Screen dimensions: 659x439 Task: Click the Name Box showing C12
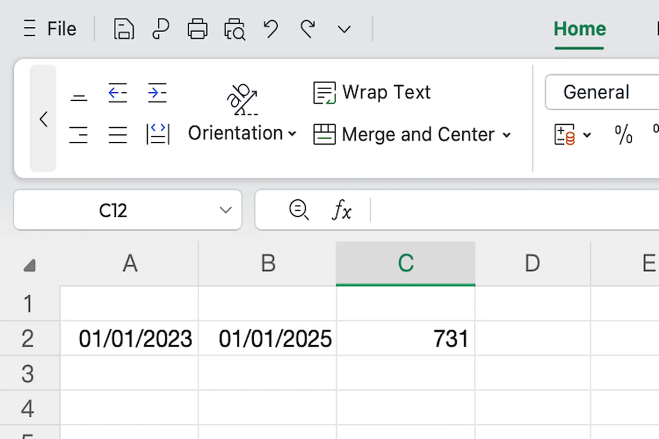coord(113,210)
